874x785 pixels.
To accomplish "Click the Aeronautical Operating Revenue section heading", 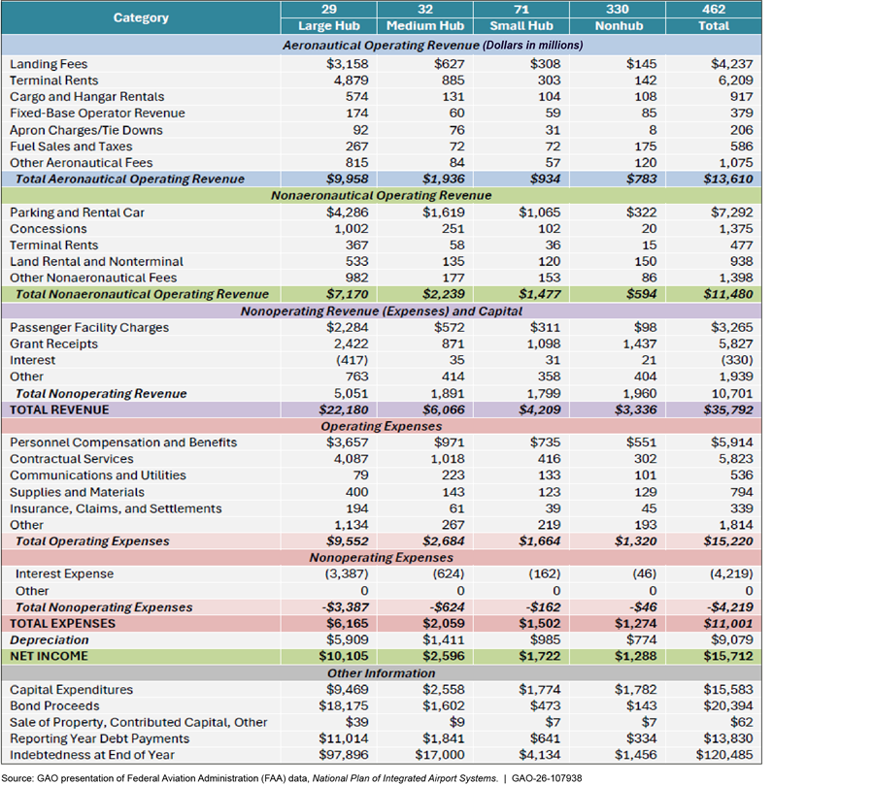I will click(x=432, y=46).
